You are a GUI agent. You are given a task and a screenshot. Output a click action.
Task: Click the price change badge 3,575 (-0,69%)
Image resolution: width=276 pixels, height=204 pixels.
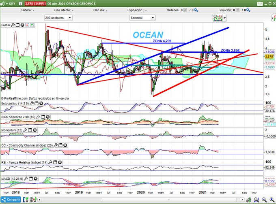[x=35, y=4]
